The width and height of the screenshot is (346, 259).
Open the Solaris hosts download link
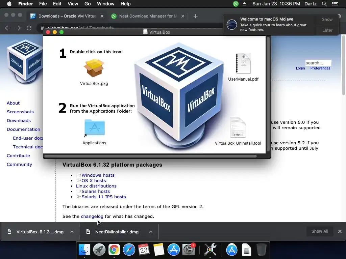[96, 192]
